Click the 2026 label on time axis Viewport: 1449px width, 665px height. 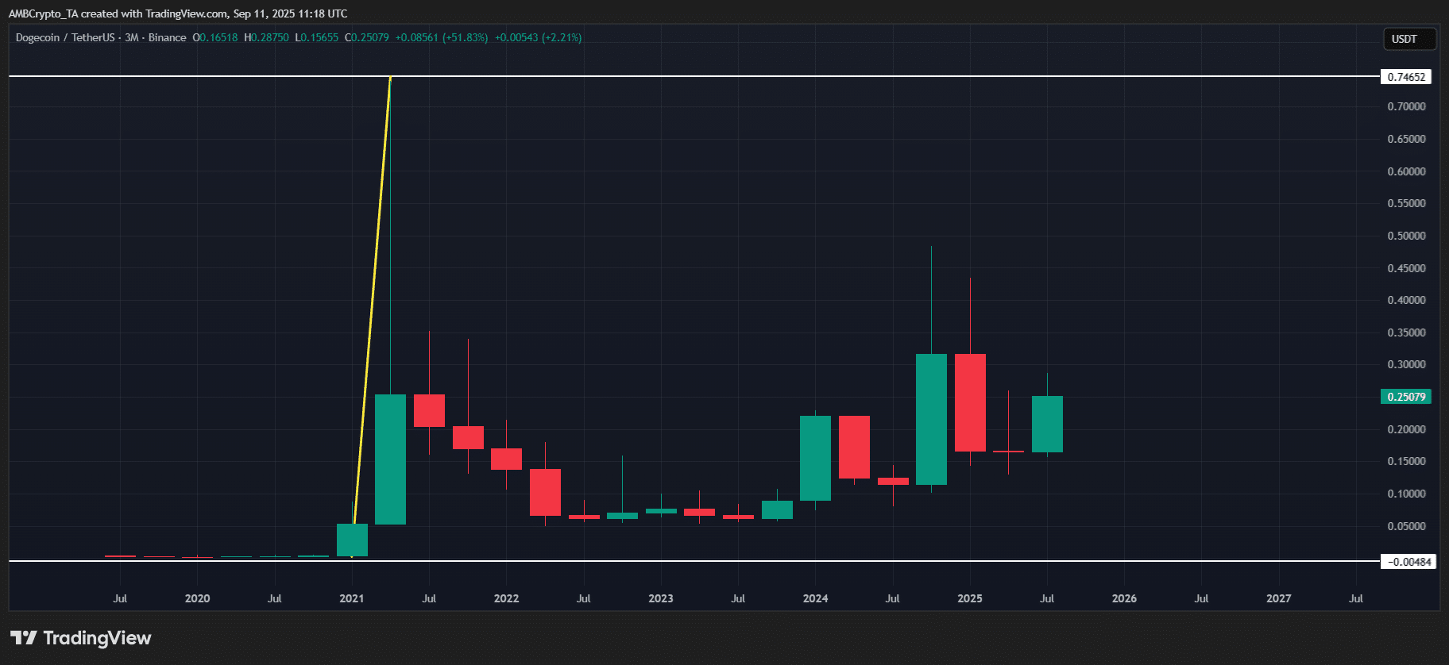(1123, 598)
